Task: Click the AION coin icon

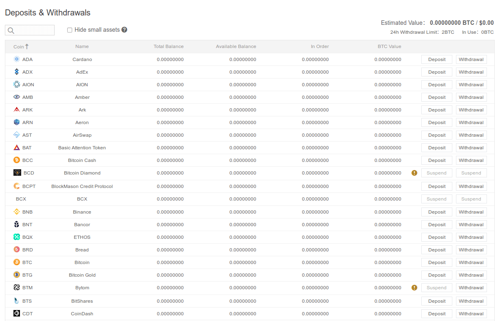Action: pos(17,85)
